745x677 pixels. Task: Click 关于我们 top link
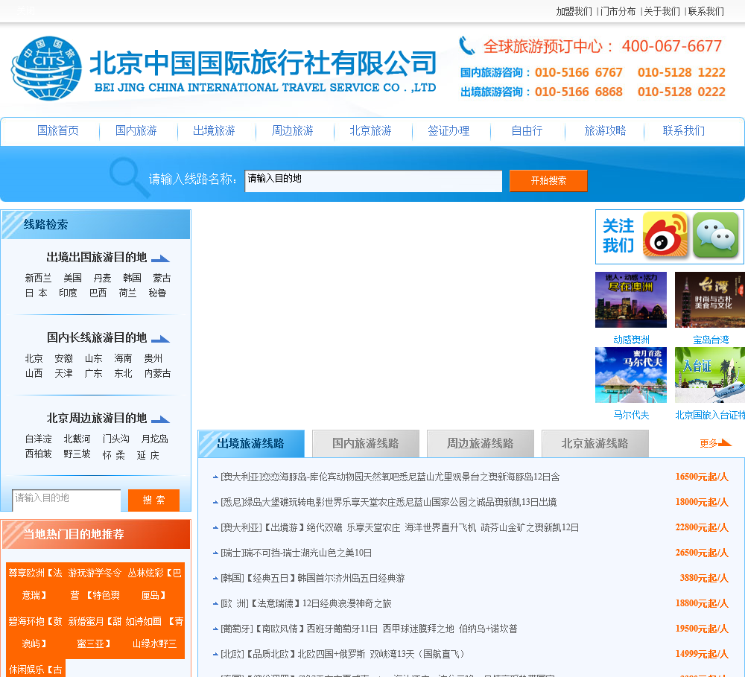point(662,11)
